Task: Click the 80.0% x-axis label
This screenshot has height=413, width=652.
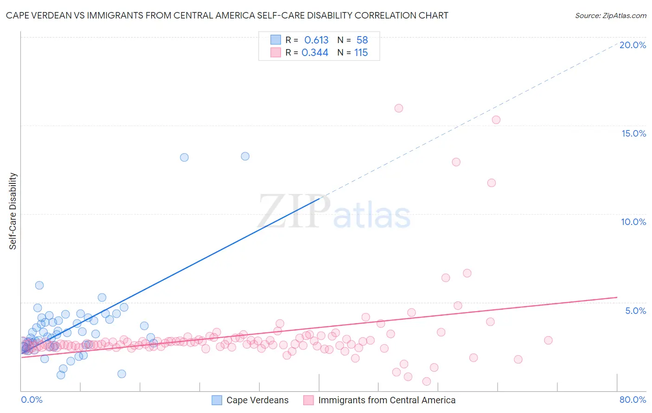Action: tap(633, 400)
